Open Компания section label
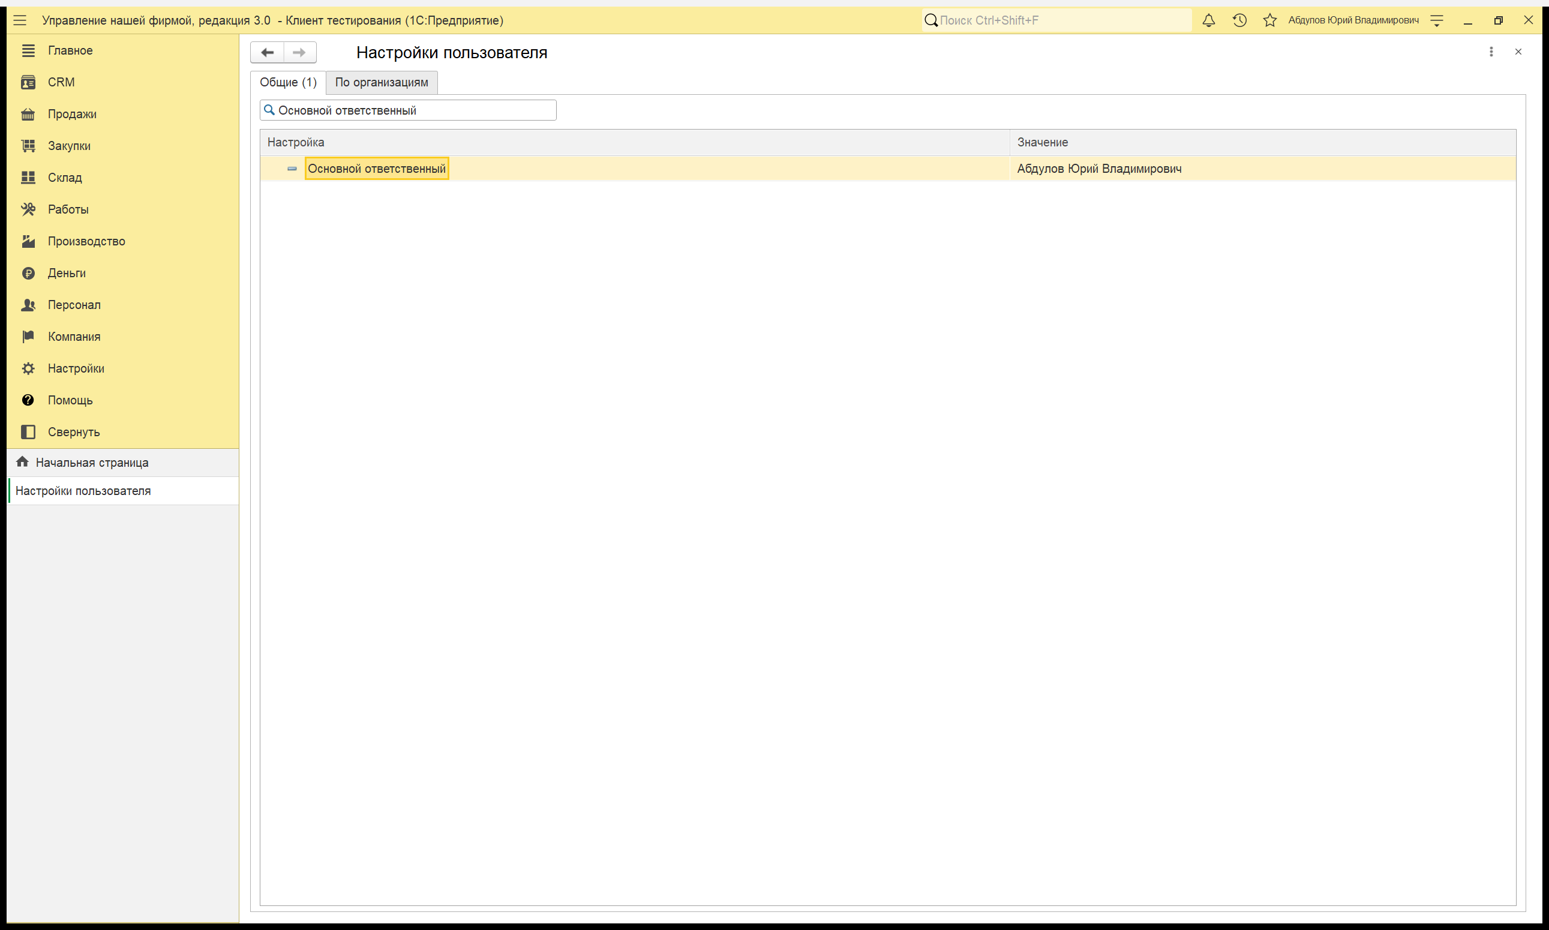 74,337
